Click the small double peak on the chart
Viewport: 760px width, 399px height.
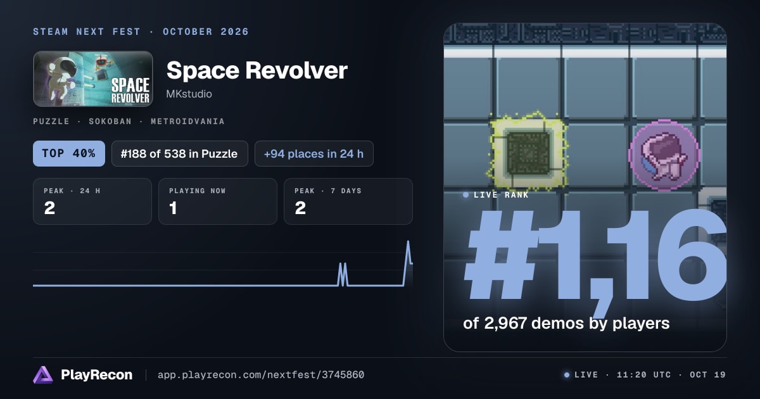point(343,274)
